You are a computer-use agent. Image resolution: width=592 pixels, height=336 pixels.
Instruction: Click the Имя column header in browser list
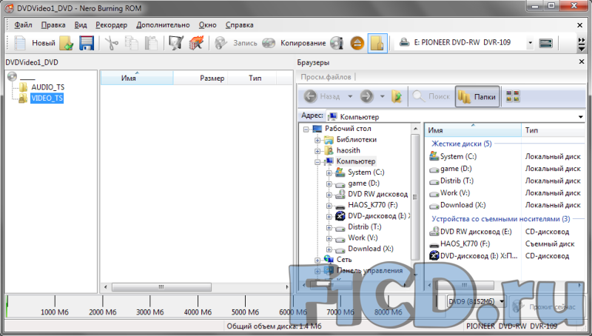[473, 130]
